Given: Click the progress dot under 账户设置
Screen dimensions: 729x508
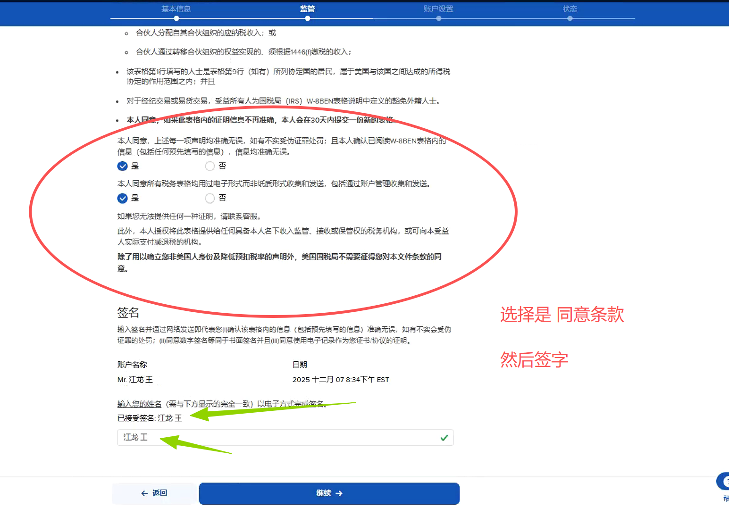Looking at the screenshot, I should (x=438, y=18).
